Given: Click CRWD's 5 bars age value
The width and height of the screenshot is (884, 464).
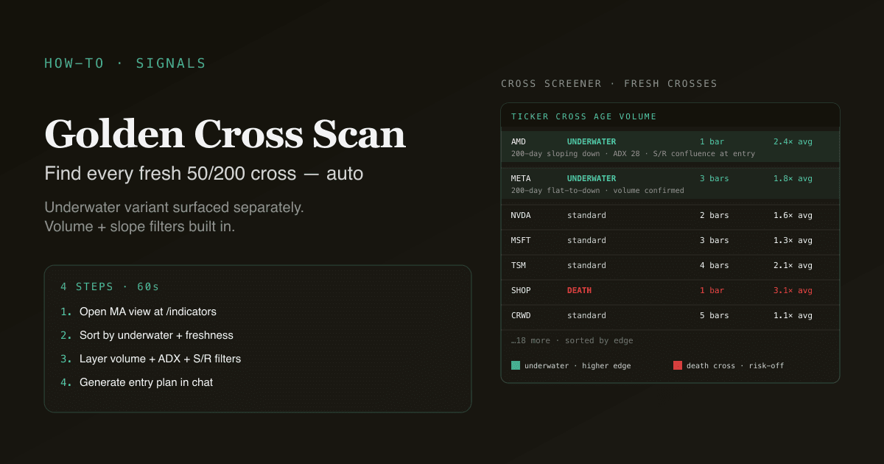Looking at the screenshot, I should (x=715, y=315).
